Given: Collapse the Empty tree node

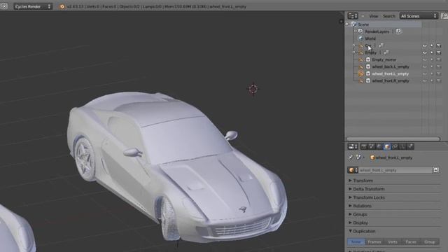Looking at the screenshot, I should click(x=354, y=52).
